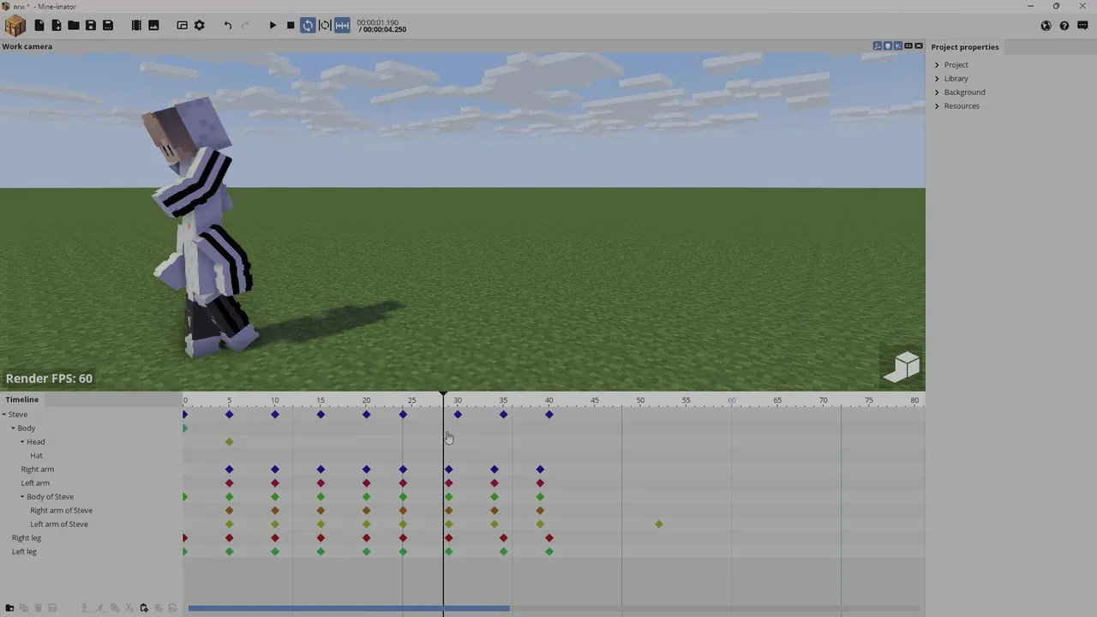The height and width of the screenshot is (617, 1097).
Task: Click the timeline horizontal scrollbar
Action: [x=349, y=608]
